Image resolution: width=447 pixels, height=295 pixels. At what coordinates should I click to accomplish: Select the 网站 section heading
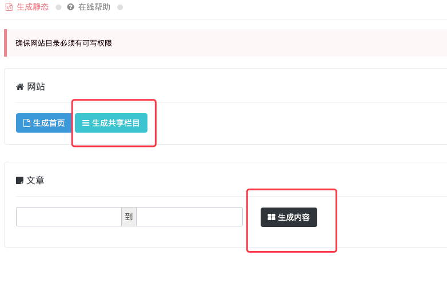point(36,87)
